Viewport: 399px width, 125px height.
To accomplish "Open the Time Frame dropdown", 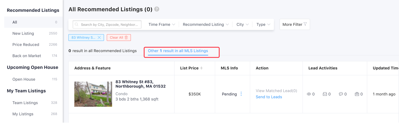I will point(162,25).
